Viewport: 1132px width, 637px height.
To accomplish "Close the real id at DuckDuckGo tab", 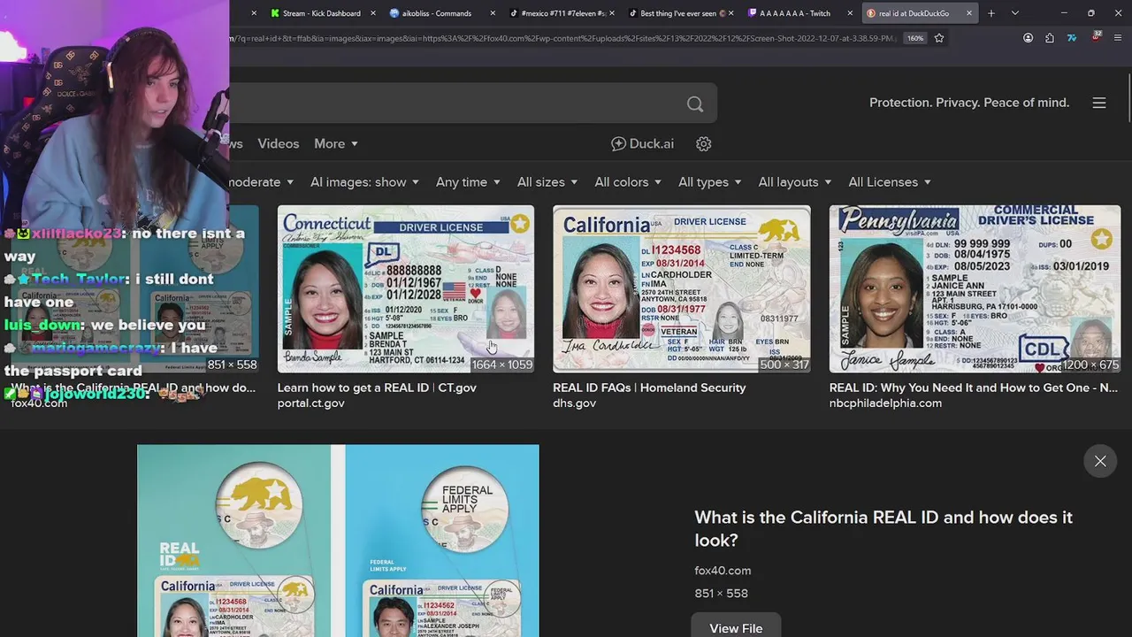I will (969, 13).
